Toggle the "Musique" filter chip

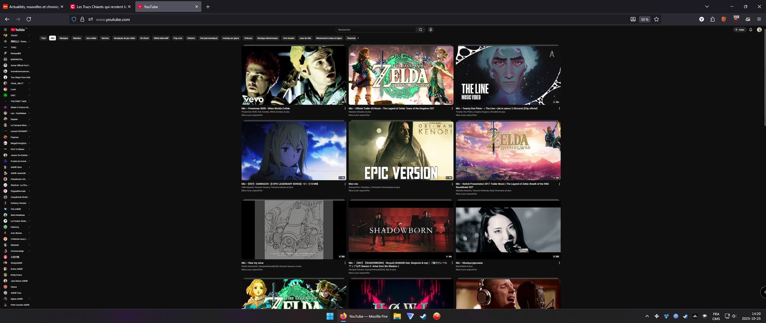(64, 38)
